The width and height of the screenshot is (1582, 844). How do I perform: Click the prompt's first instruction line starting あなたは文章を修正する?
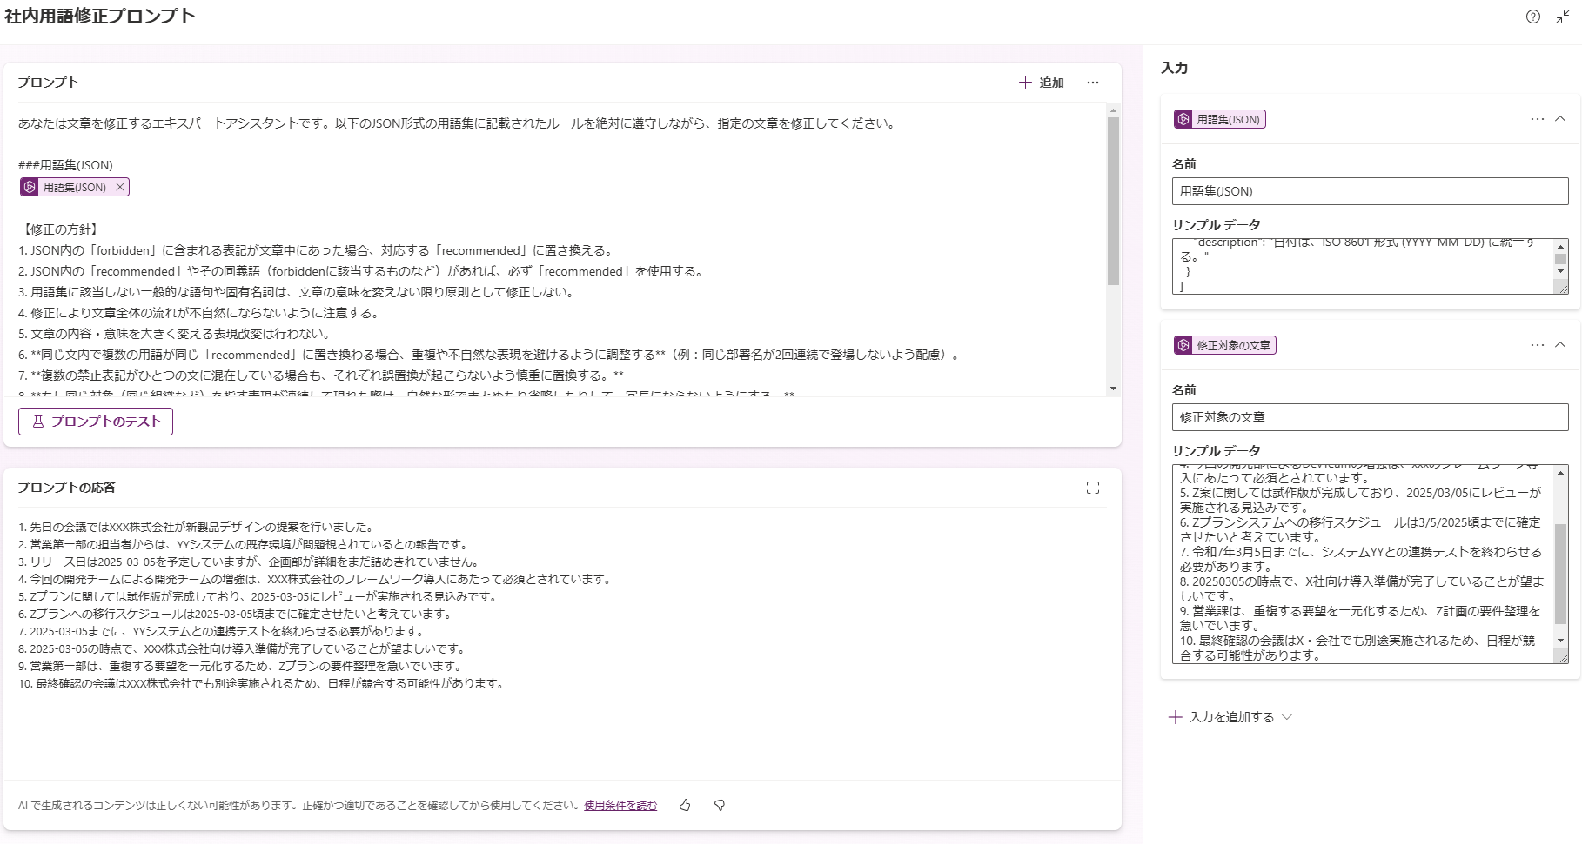458,123
